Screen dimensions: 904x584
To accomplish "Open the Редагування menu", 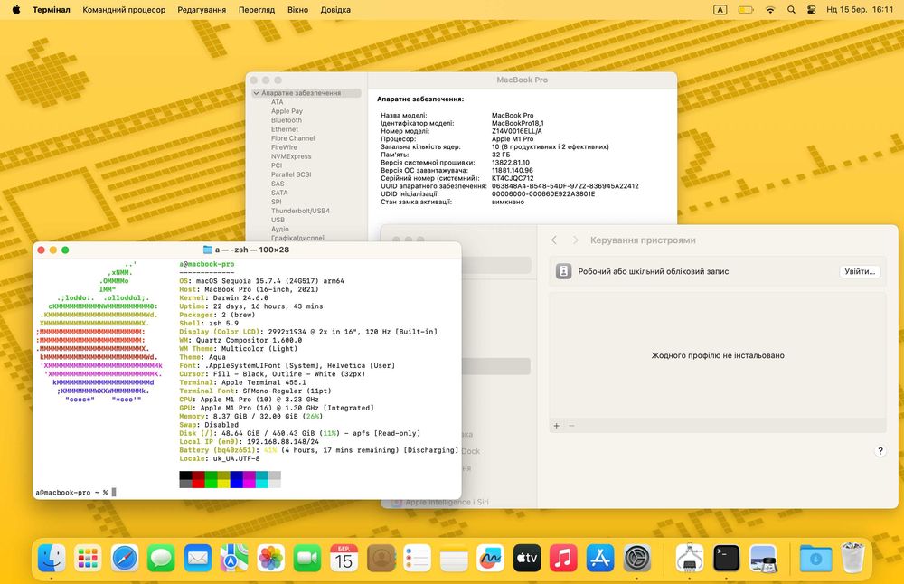I will (202, 10).
